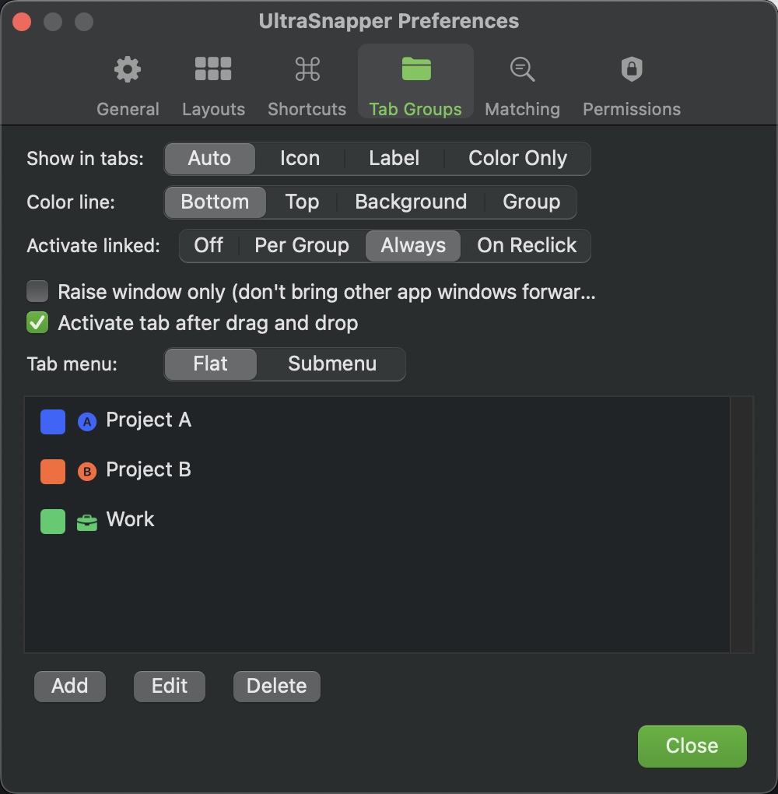Screen dimensions: 778x794
Task: Click the orange B badge for Project B
Action: pyautogui.click(x=86, y=470)
